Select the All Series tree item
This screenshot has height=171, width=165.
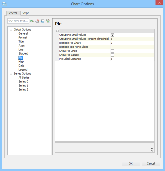tap(24, 77)
